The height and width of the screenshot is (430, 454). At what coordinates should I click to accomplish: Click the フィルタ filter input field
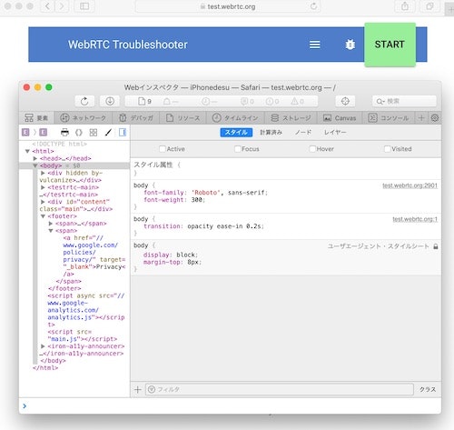point(280,389)
